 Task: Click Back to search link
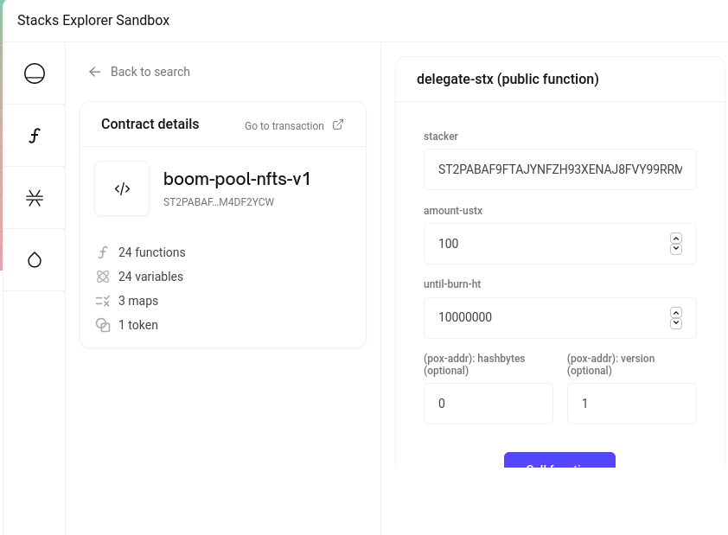[150, 72]
